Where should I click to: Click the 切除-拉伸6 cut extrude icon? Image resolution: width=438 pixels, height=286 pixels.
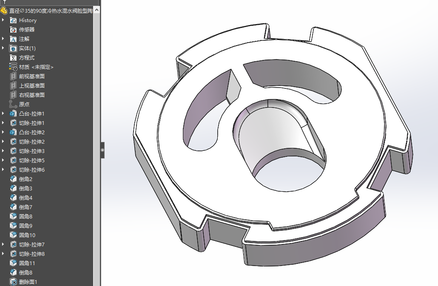coord(13,170)
